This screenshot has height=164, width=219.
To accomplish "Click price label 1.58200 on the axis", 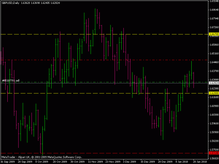I will (214, 141).
